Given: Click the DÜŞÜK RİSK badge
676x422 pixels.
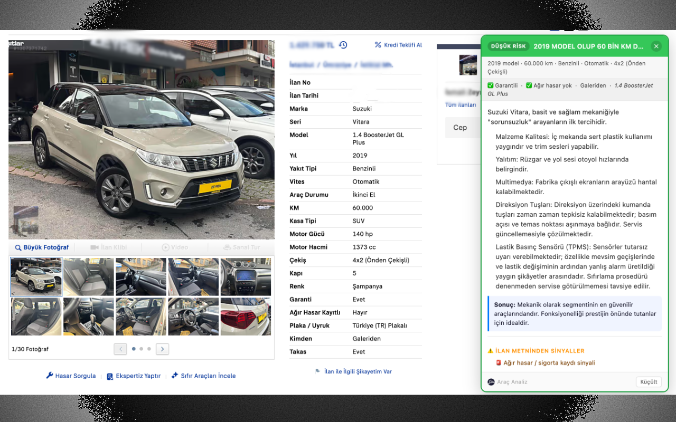Looking at the screenshot, I should (508, 46).
